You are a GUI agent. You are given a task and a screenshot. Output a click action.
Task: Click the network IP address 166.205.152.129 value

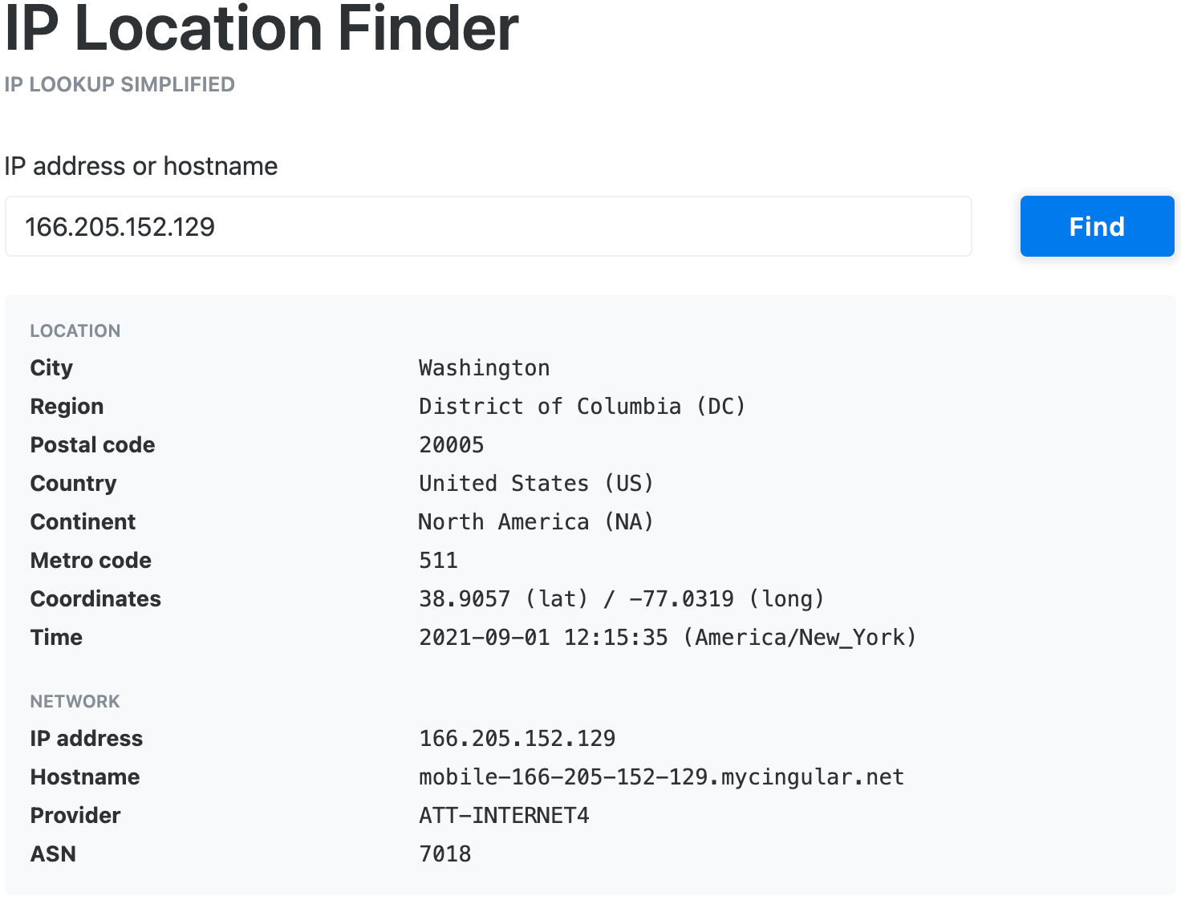pos(517,738)
